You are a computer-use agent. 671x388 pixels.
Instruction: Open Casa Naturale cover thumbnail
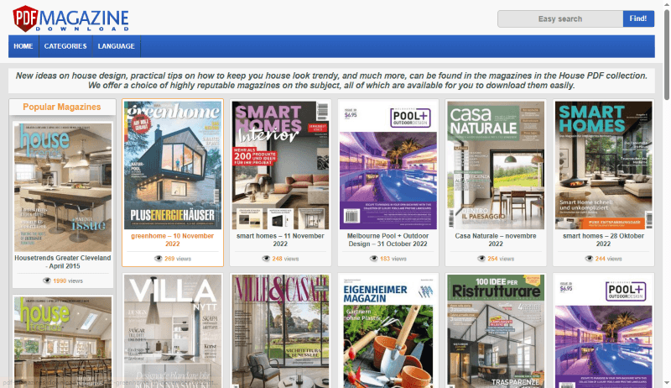[x=496, y=165]
